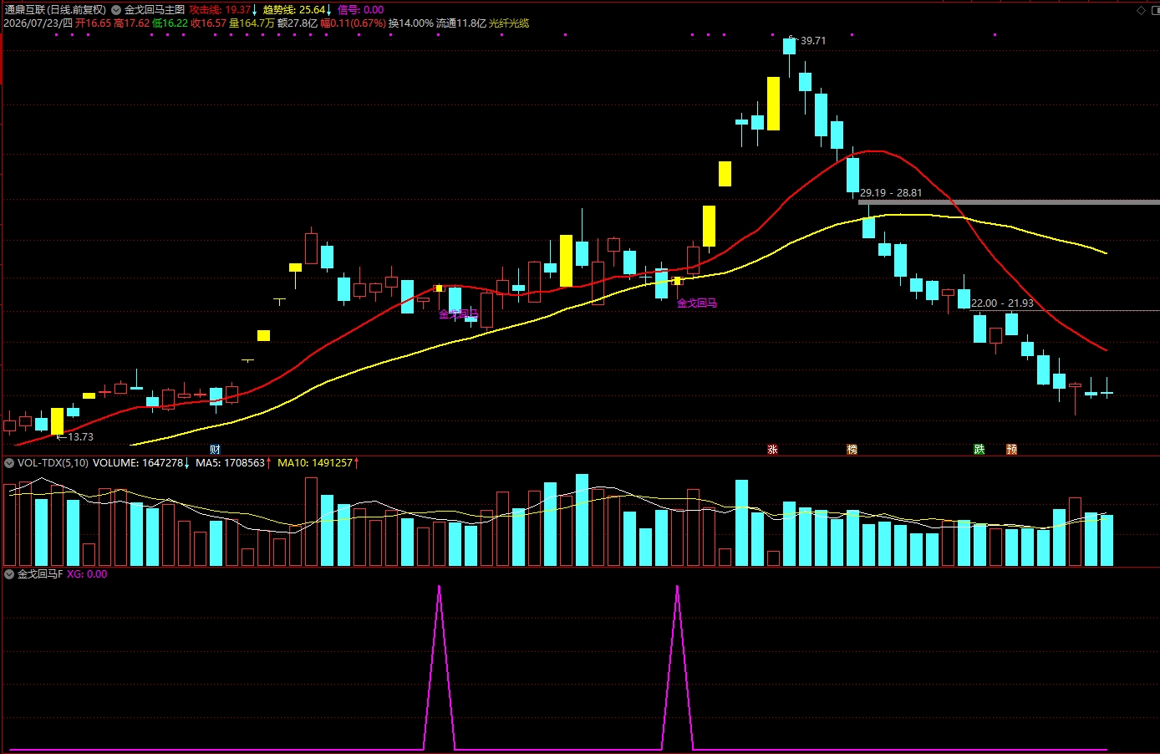Click the second 金戈回马 signal label on chart
The height and width of the screenshot is (754, 1160).
click(697, 303)
